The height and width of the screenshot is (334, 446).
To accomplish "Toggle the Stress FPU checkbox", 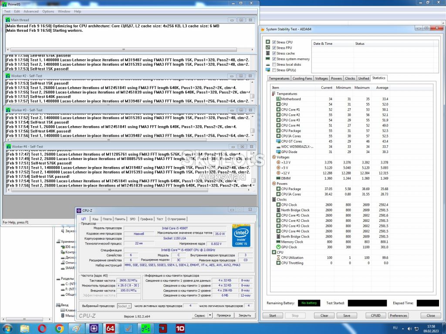I will [274, 48].
